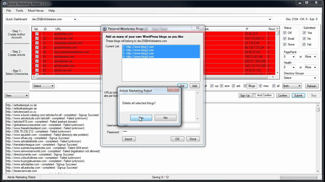
Task: Uncheck the row for articlebrain.com
Action: (x=37, y=38)
